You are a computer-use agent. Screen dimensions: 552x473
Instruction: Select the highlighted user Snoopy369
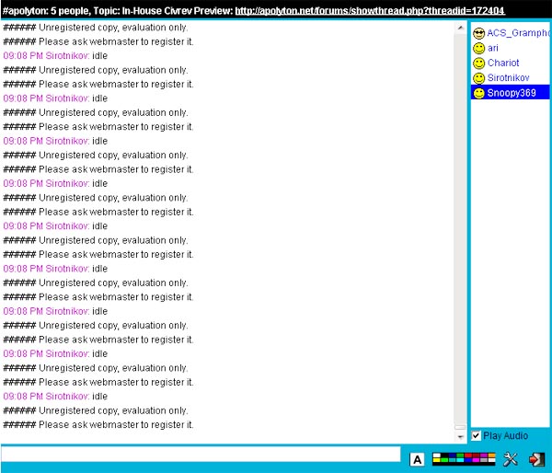pos(512,93)
